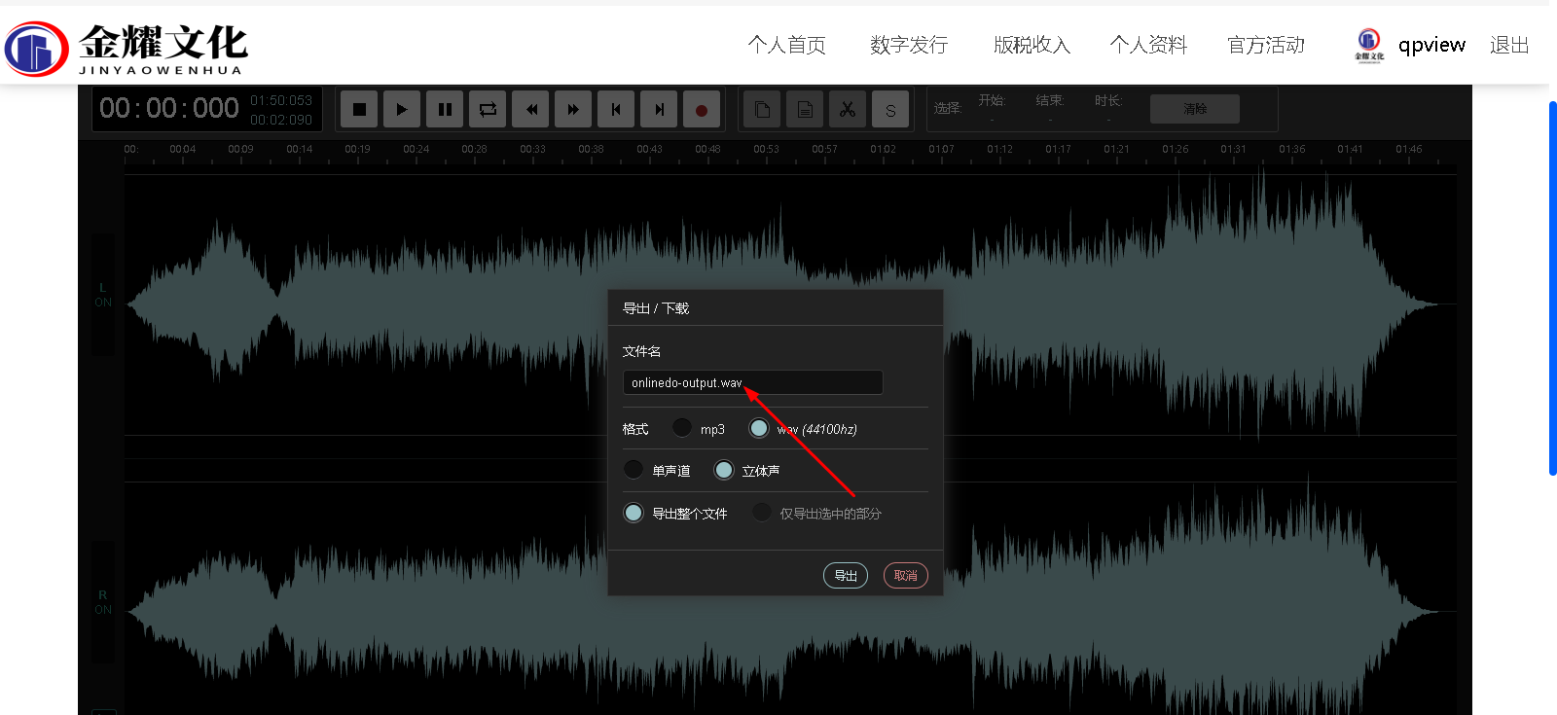Start recording with the red record button
The image size is (1557, 715).
[702, 110]
